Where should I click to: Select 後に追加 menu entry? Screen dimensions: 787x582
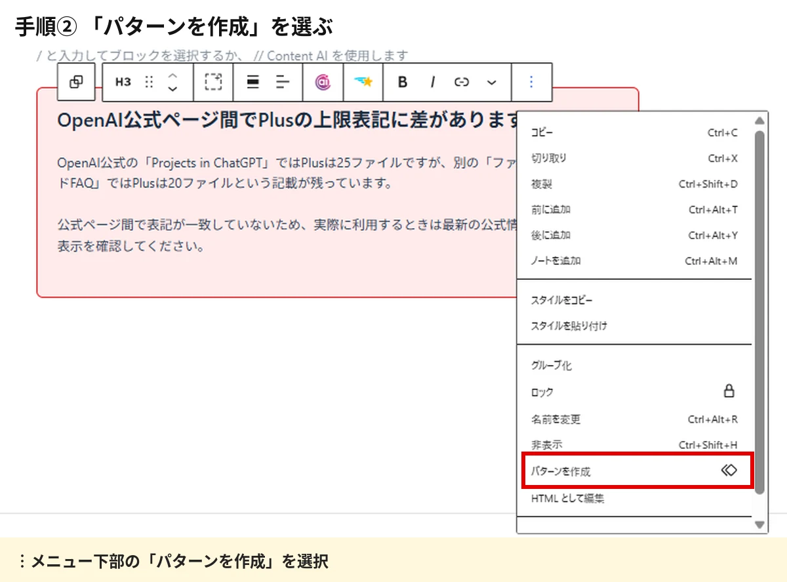634,235
